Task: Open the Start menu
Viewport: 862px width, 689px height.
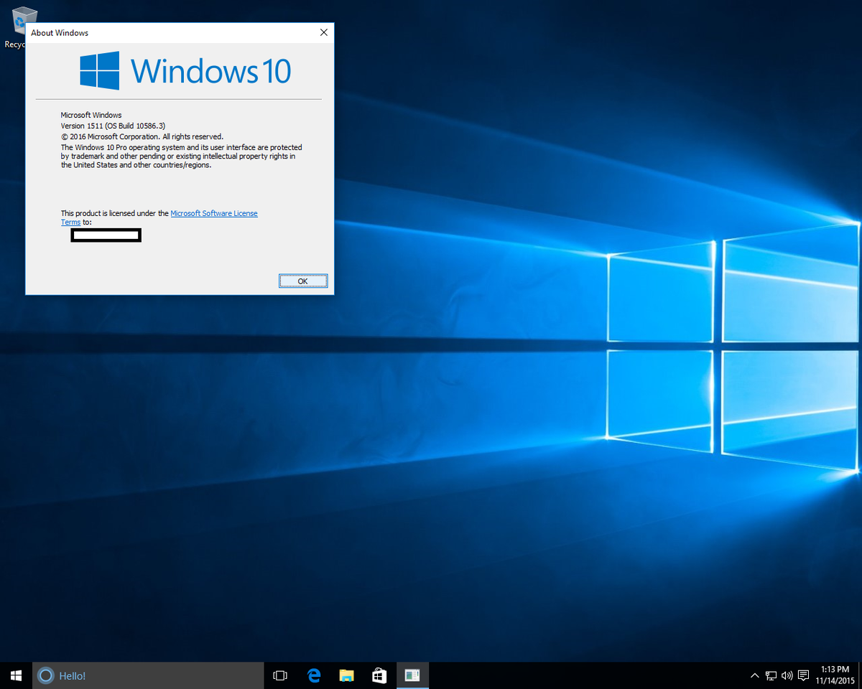Action: 16,675
